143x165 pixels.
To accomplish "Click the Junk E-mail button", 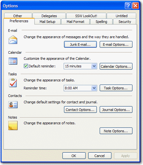I will point(80,45).
